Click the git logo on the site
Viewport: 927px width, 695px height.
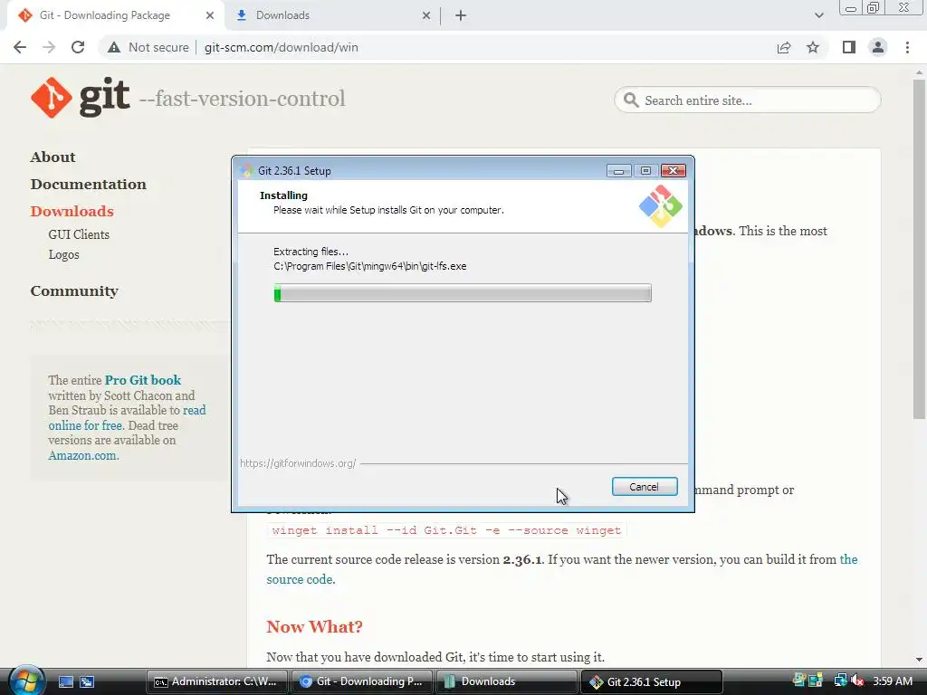(80, 98)
